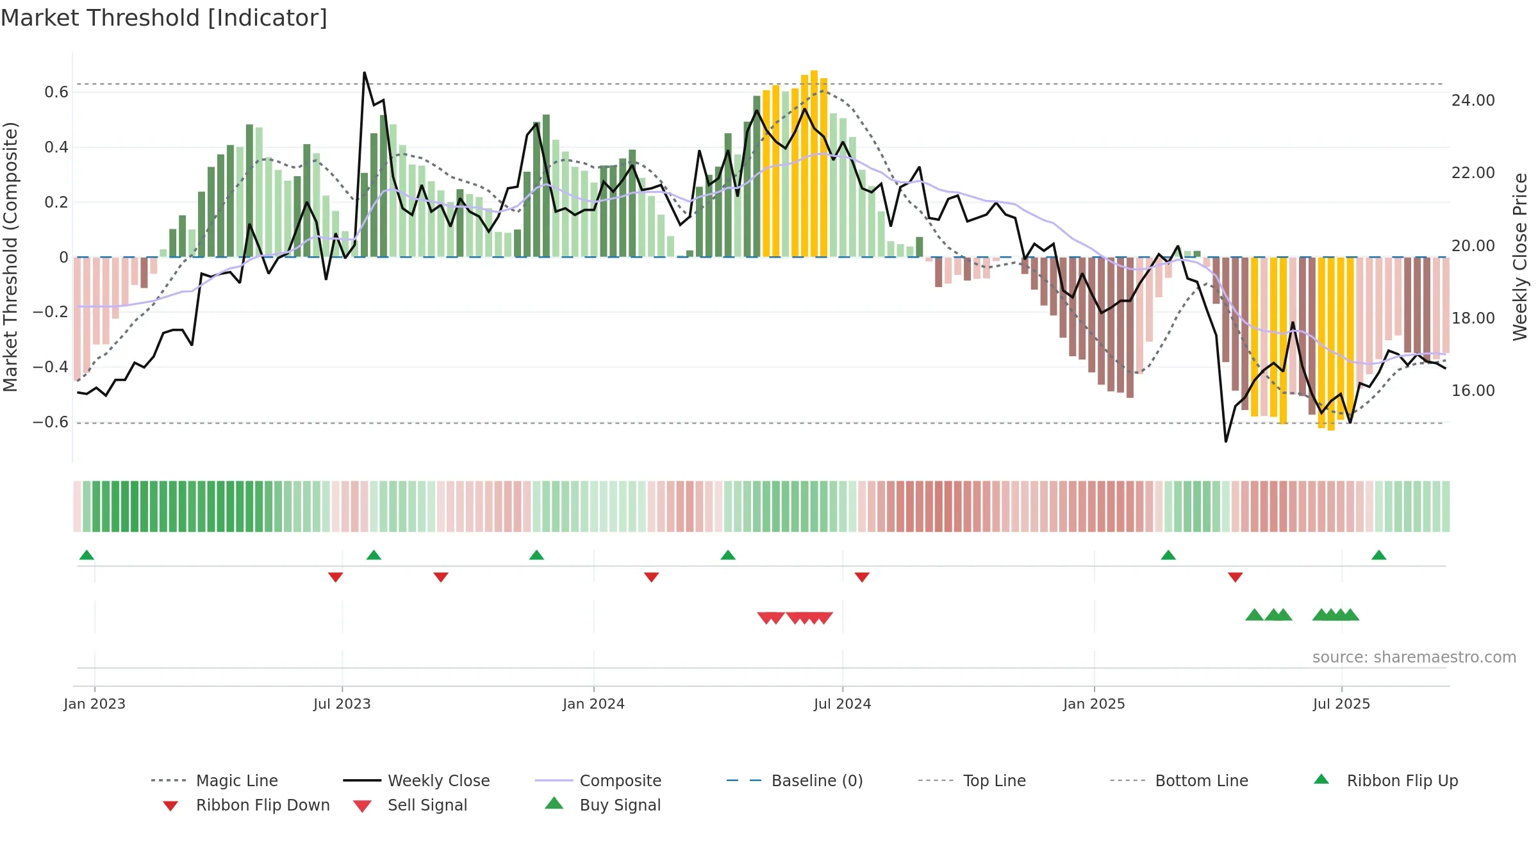This screenshot has height=865, width=1538.
Task: Click the Jan 2023 x-axis label
Action: pos(95,704)
